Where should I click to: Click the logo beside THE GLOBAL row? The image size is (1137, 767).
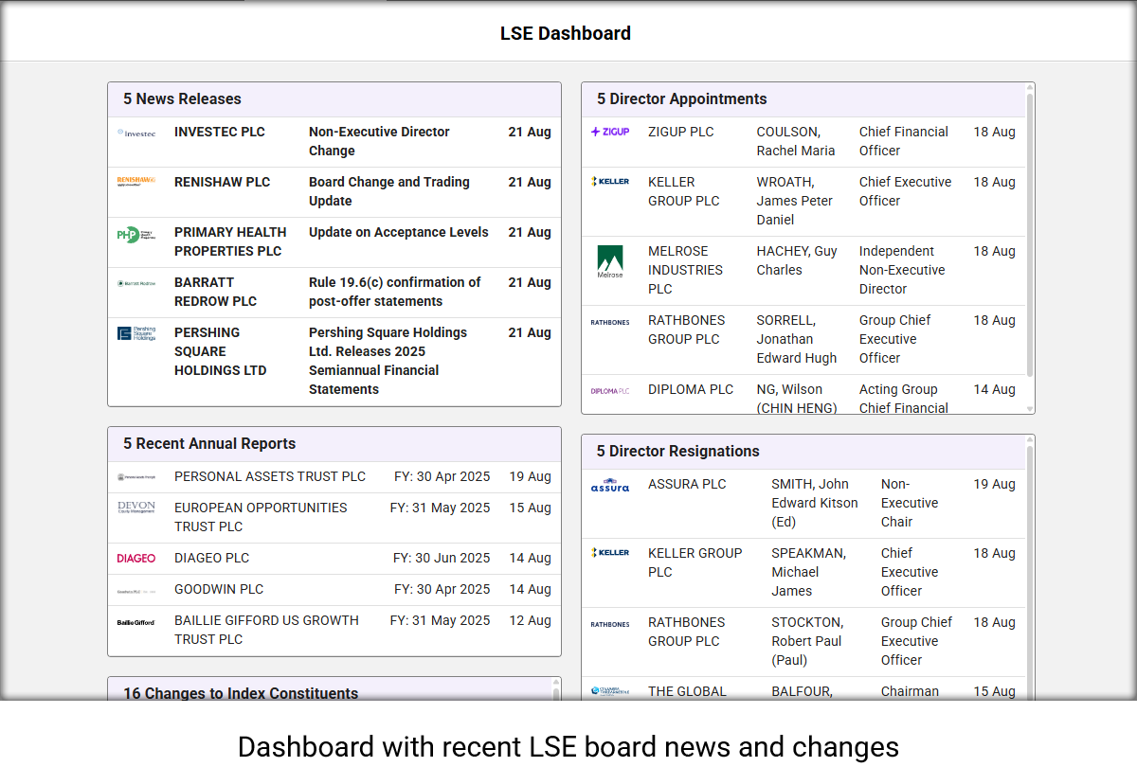610,691
